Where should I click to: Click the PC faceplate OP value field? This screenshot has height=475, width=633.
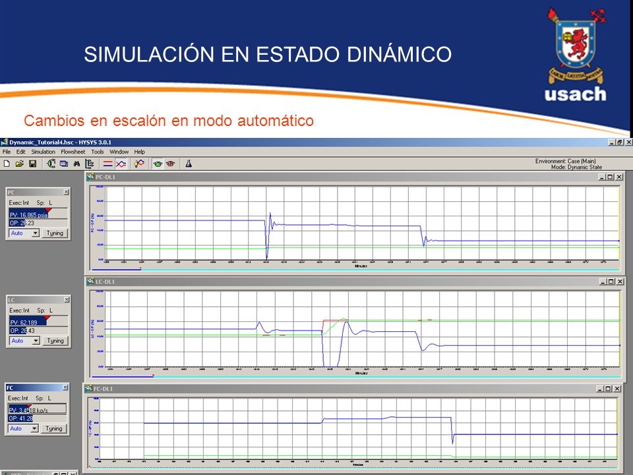point(38,223)
